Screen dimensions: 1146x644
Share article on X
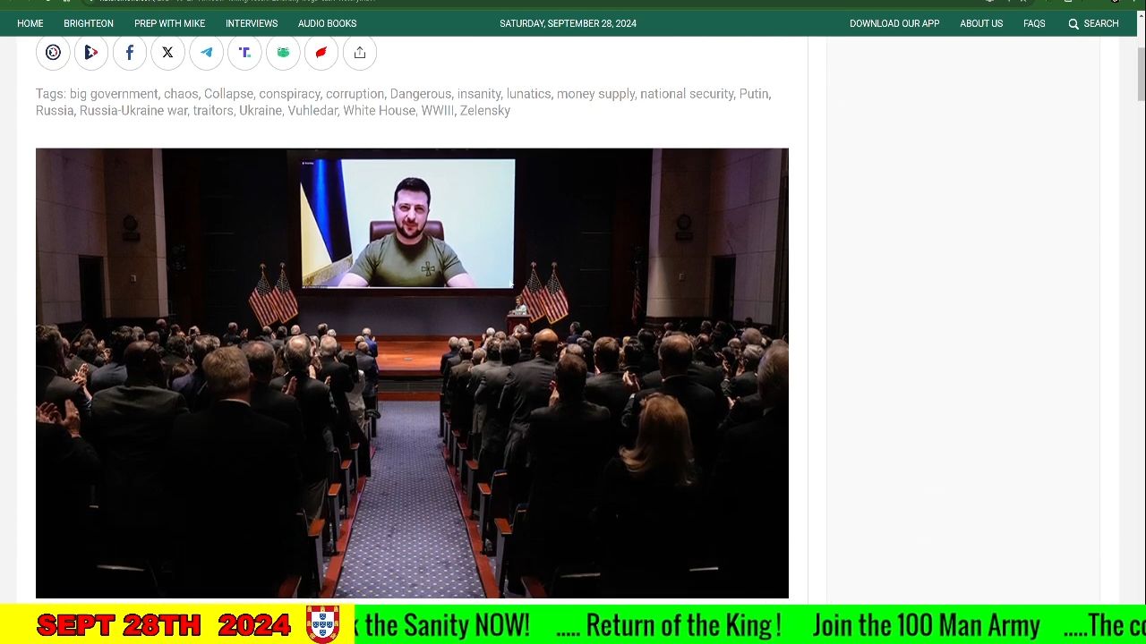[x=167, y=53]
